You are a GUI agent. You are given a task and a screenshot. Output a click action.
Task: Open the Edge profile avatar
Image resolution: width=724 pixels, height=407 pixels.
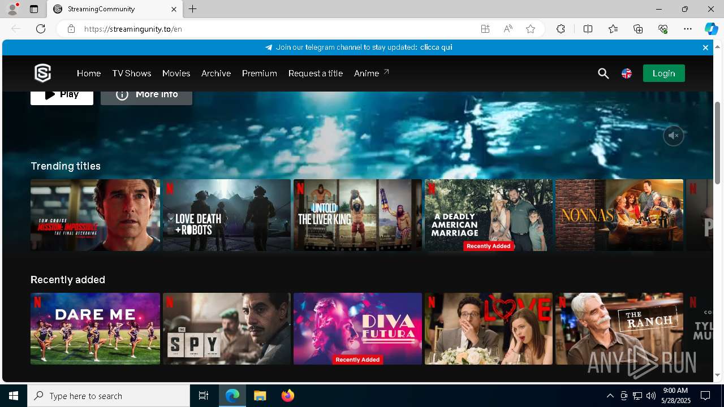pos(12,9)
